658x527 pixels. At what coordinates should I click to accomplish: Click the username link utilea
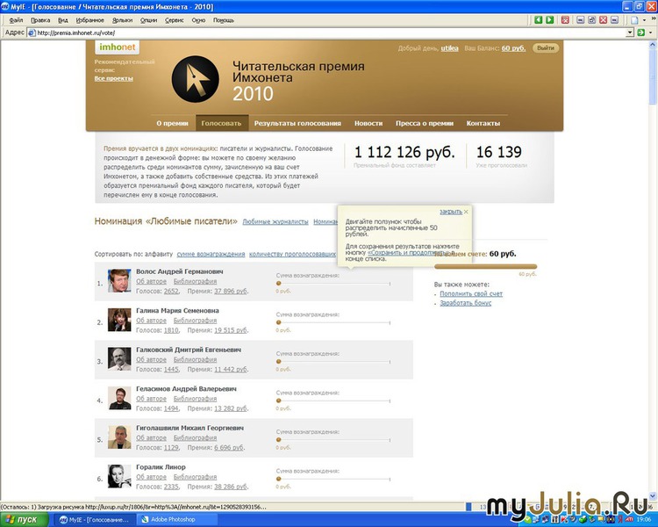pyautogui.click(x=449, y=48)
